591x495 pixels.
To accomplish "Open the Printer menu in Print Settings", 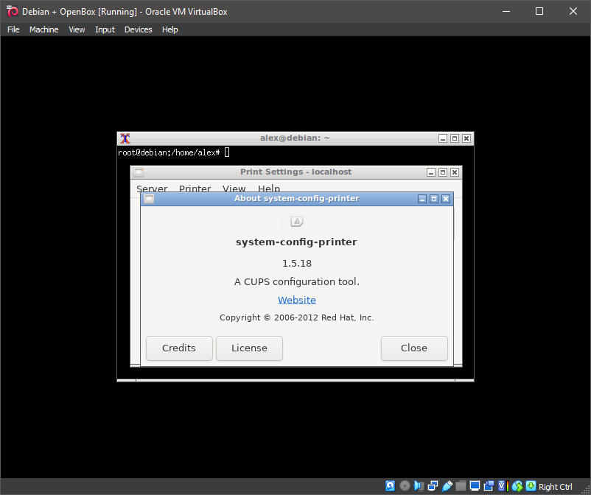I will (195, 189).
